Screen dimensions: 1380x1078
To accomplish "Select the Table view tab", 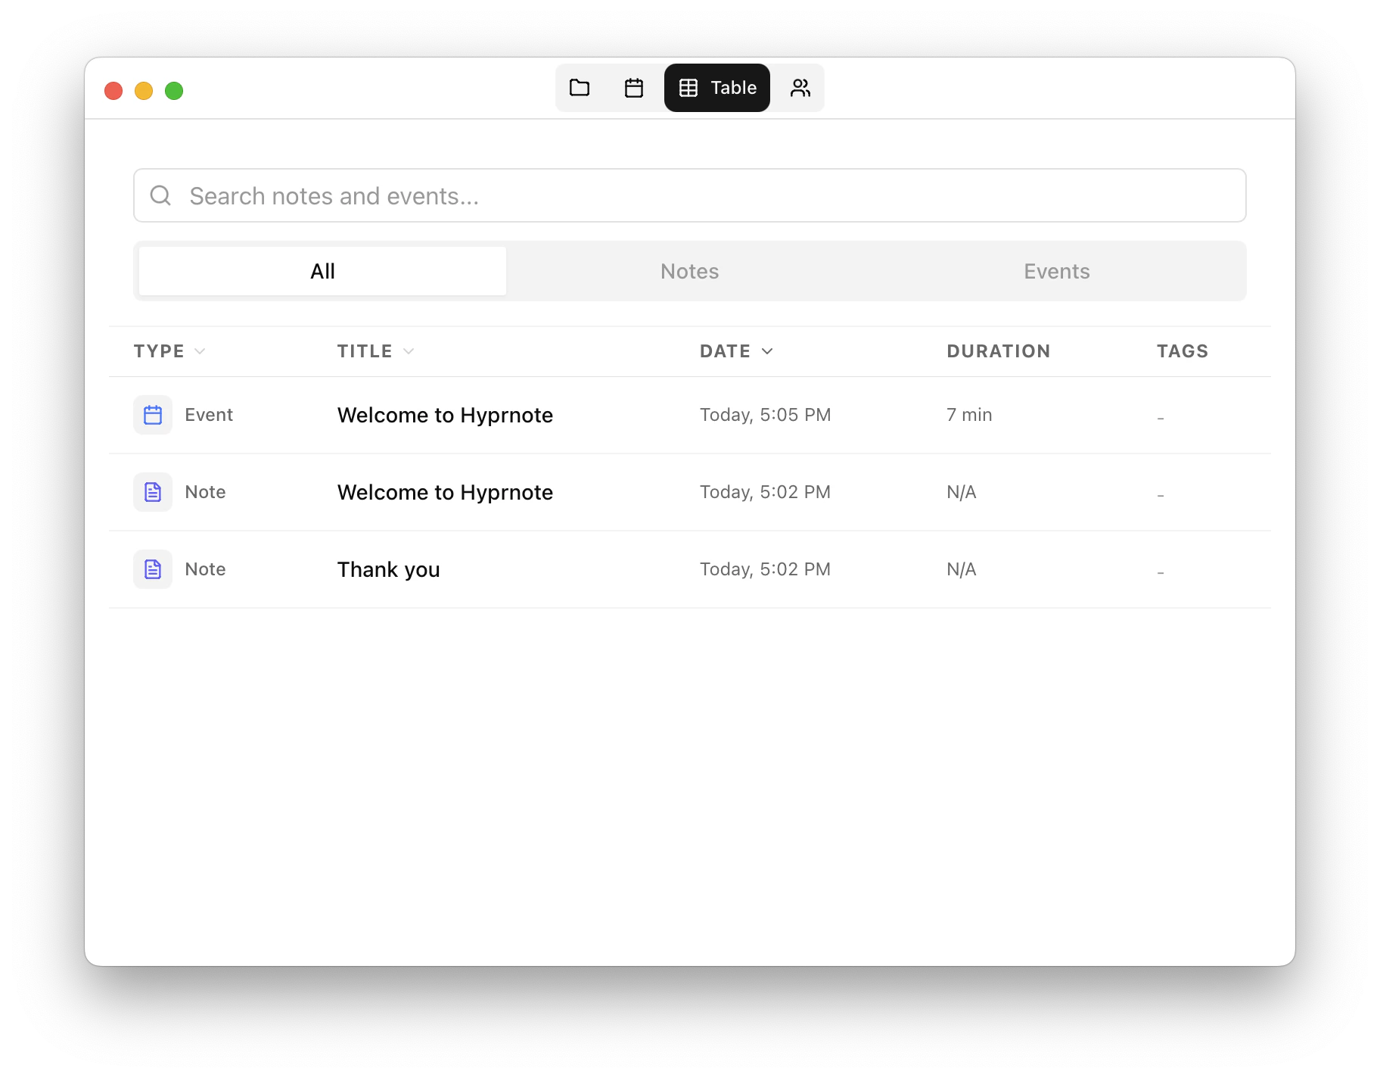I will 717,88.
